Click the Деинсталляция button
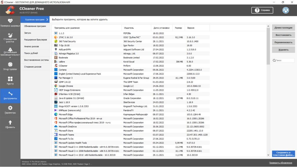 click(283, 28)
